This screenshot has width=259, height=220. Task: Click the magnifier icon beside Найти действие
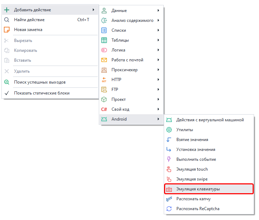pos(7,20)
